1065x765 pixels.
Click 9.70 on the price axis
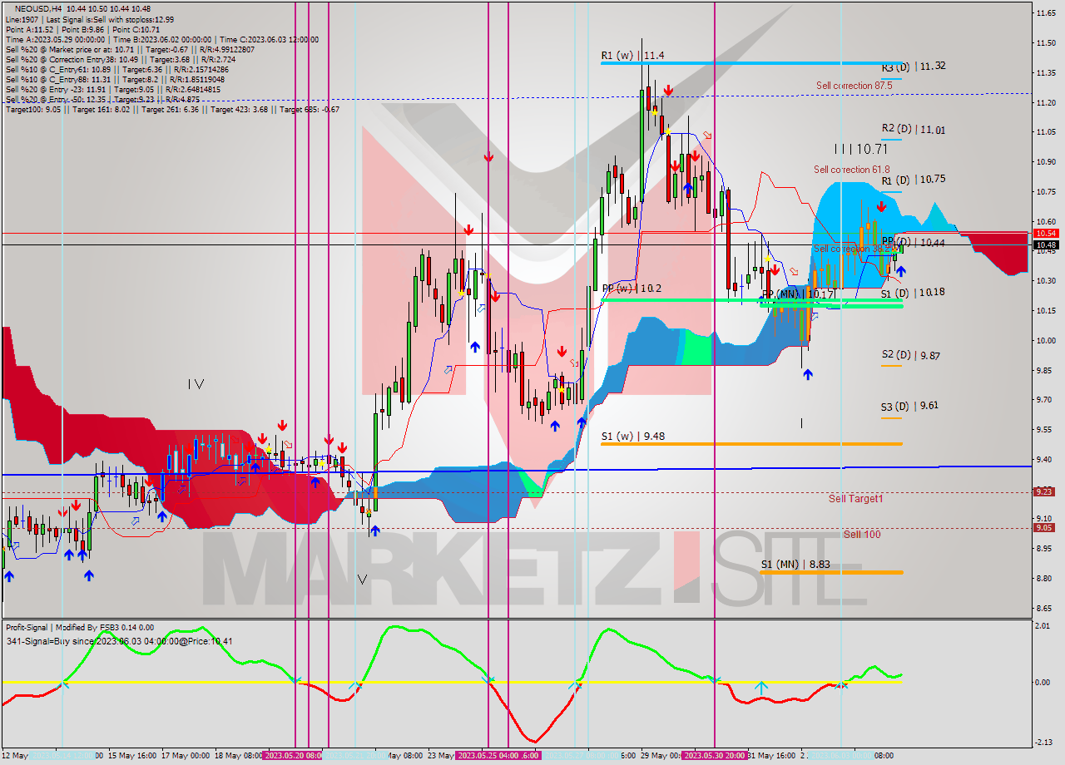[x=1044, y=400]
